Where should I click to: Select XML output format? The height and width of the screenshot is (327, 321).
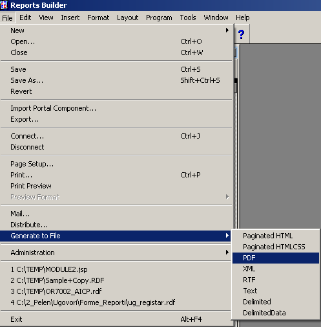276,269
